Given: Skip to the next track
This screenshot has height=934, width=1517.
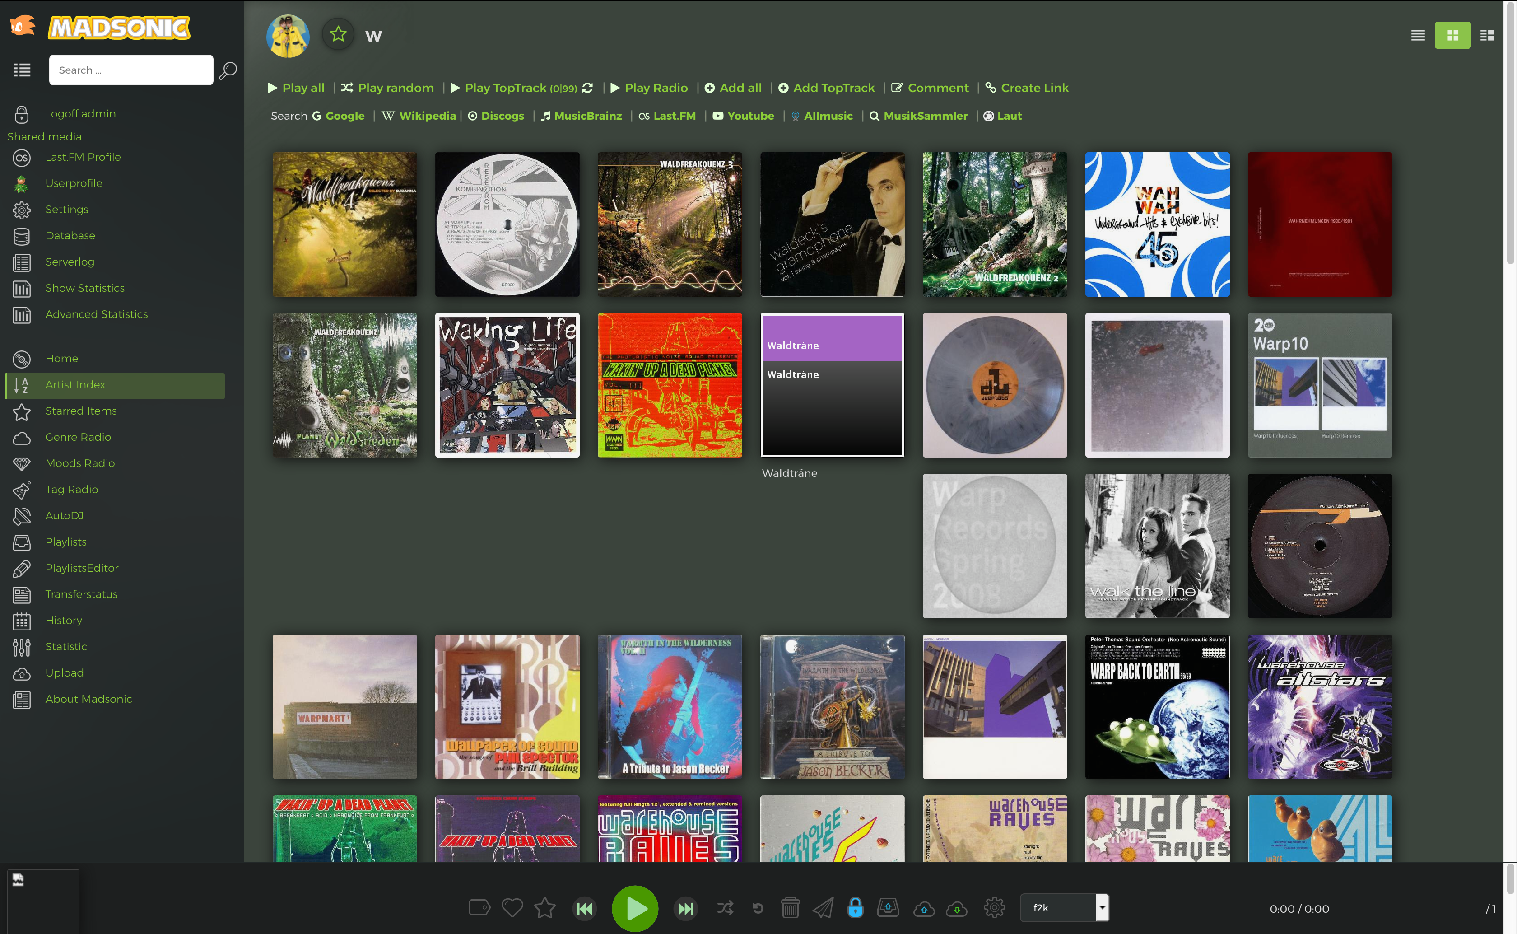Looking at the screenshot, I should pos(685,908).
